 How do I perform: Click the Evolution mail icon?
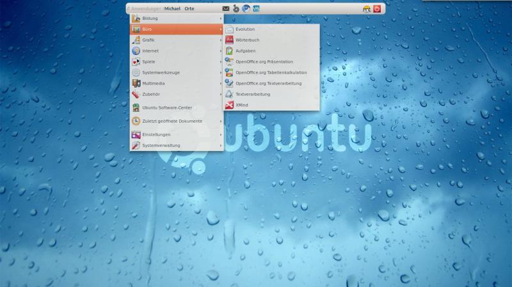pyautogui.click(x=229, y=29)
